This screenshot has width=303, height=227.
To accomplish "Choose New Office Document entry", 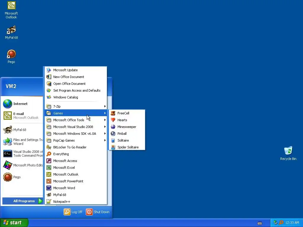I will (76, 77).
